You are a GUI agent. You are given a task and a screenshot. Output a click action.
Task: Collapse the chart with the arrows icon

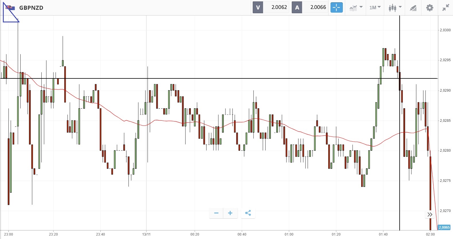click(446, 8)
